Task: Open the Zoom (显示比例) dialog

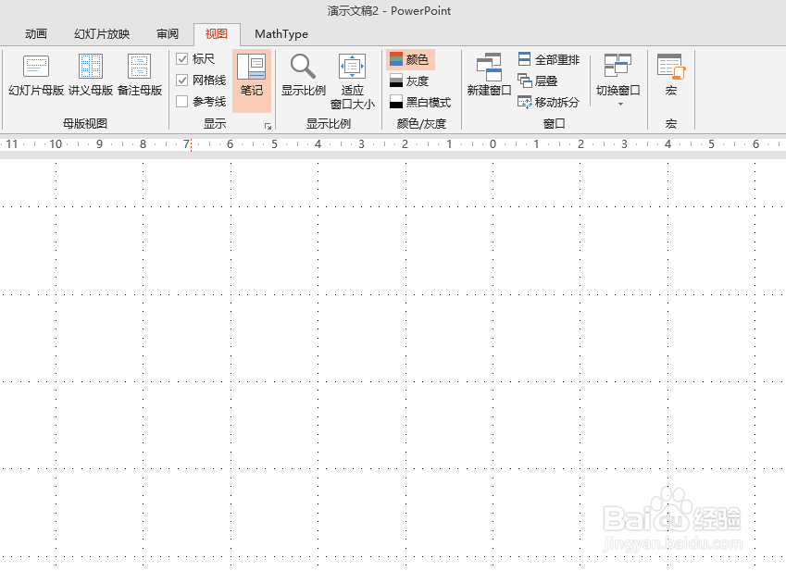Action: tap(302, 79)
